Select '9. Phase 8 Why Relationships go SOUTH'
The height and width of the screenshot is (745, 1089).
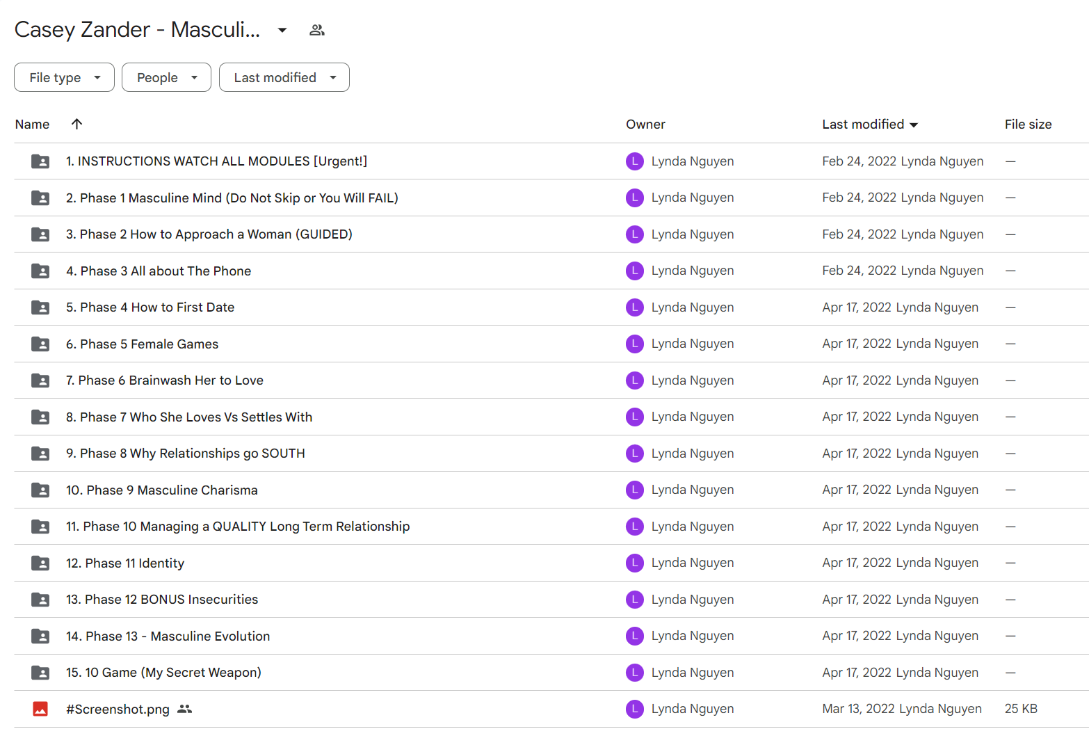coord(186,454)
